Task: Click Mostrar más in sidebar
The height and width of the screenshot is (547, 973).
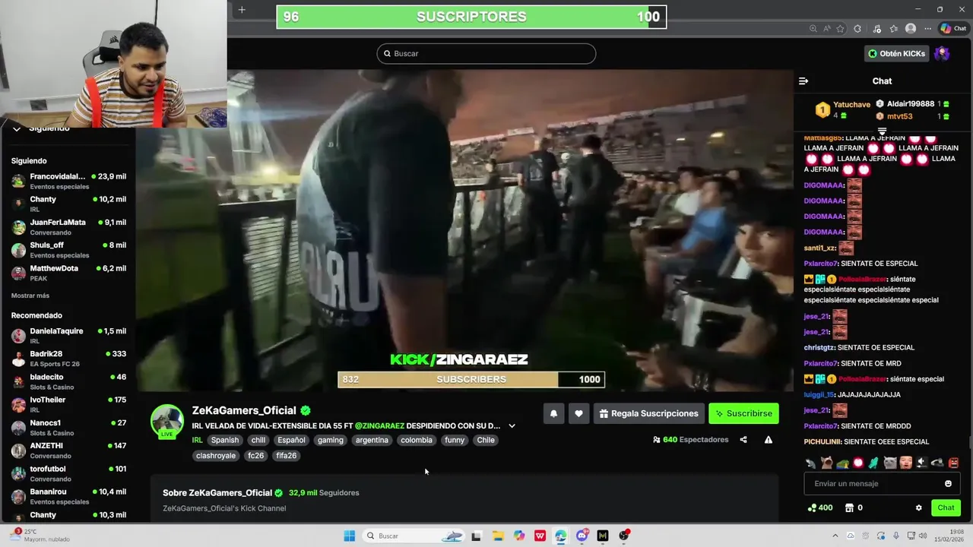Action: click(30, 296)
